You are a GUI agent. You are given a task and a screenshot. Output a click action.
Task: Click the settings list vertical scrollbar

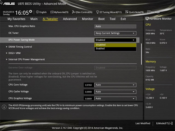click(x=141, y=54)
